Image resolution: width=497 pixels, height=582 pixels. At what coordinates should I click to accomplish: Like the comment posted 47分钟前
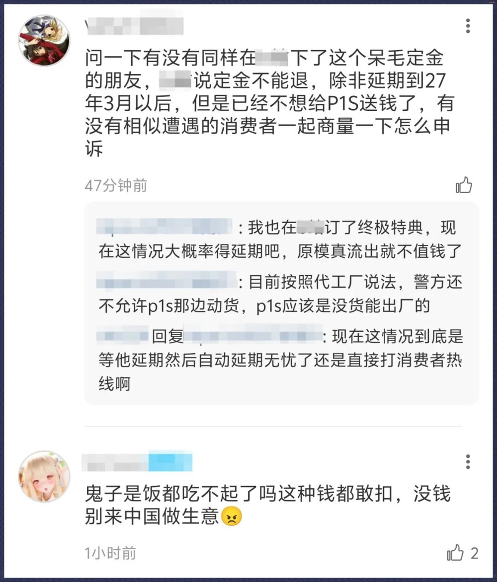(464, 185)
